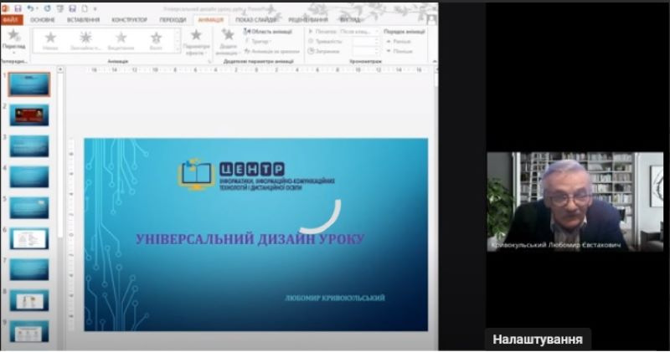Choose the fourth animation effect star in gallery
This screenshot has width=670, height=352.
pos(156,40)
